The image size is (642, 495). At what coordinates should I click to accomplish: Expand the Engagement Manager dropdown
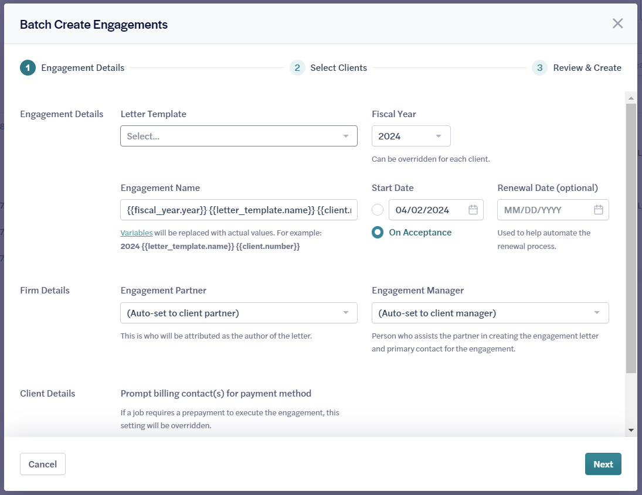[490, 313]
